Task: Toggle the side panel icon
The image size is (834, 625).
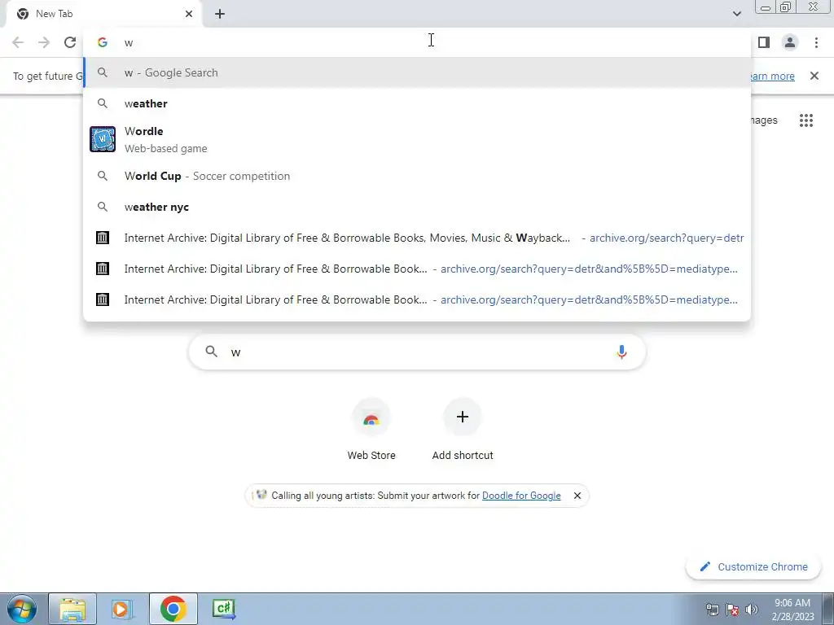Action: point(764,42)
